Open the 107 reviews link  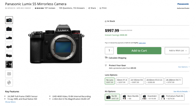50,8
